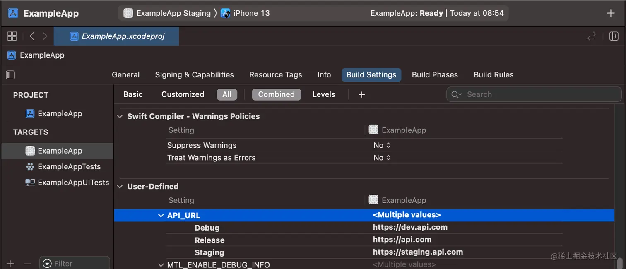Select the Debug configuration row
Image resolution: width=626 pixels, height=269 pixels.
click(x=364, y=228)
